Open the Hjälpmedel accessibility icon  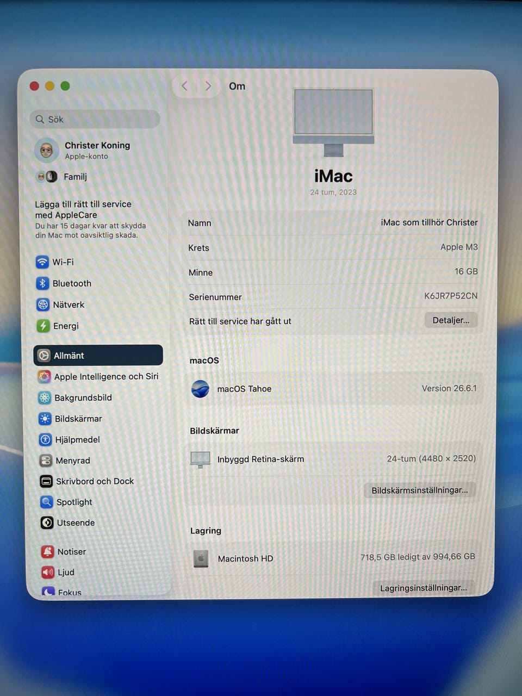pos(46,439)
